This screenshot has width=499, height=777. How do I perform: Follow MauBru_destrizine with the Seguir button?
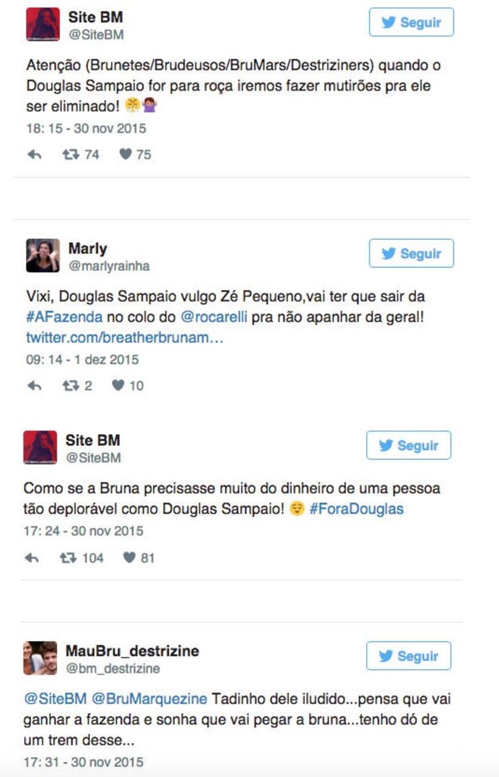click(409, 656)
